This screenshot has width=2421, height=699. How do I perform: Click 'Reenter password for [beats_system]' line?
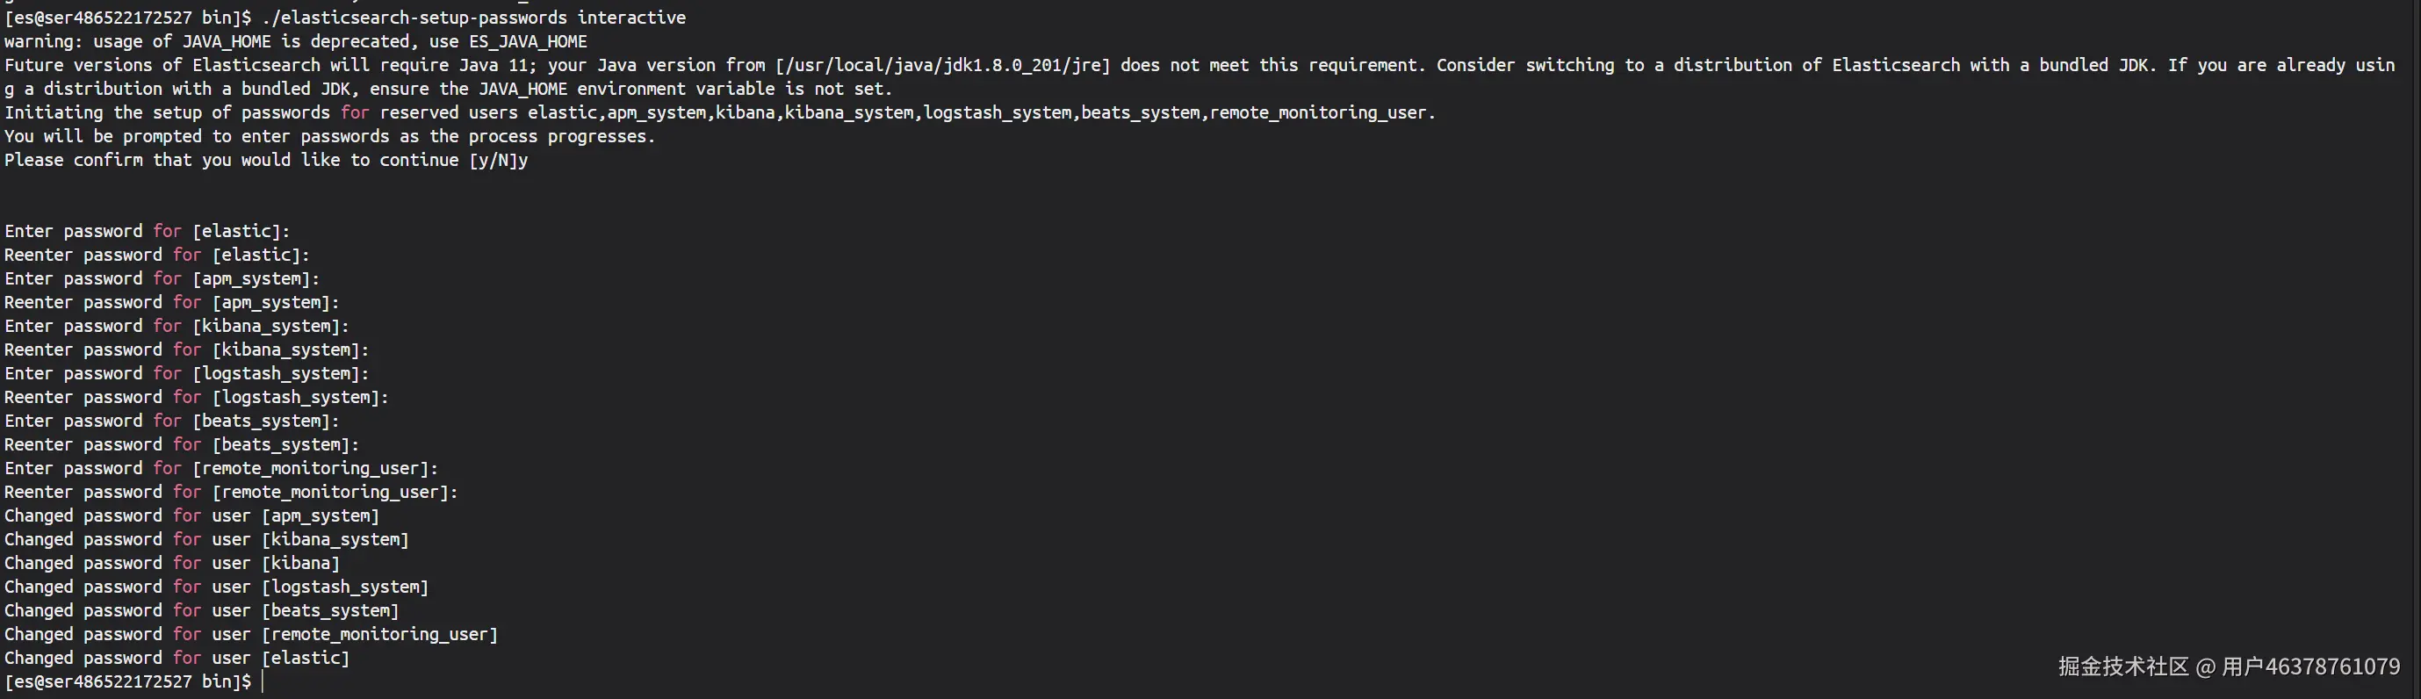[182, 444]
